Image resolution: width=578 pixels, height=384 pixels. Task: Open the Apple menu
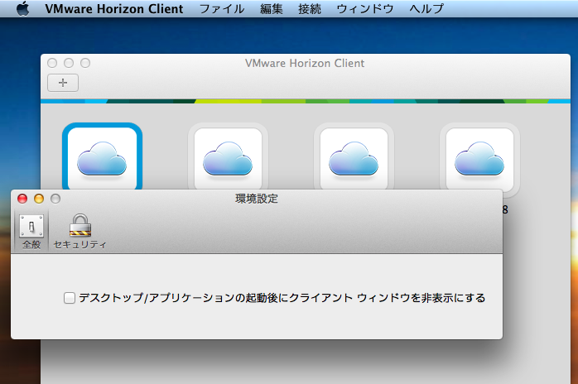23,8
